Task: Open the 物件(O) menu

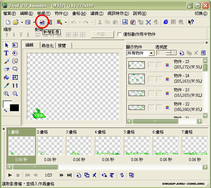Action: pos(61,13)
